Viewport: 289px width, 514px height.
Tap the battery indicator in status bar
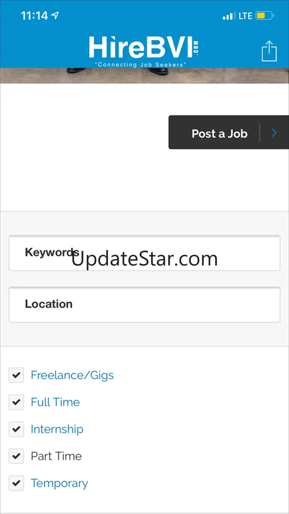click(x=265, y=16)
